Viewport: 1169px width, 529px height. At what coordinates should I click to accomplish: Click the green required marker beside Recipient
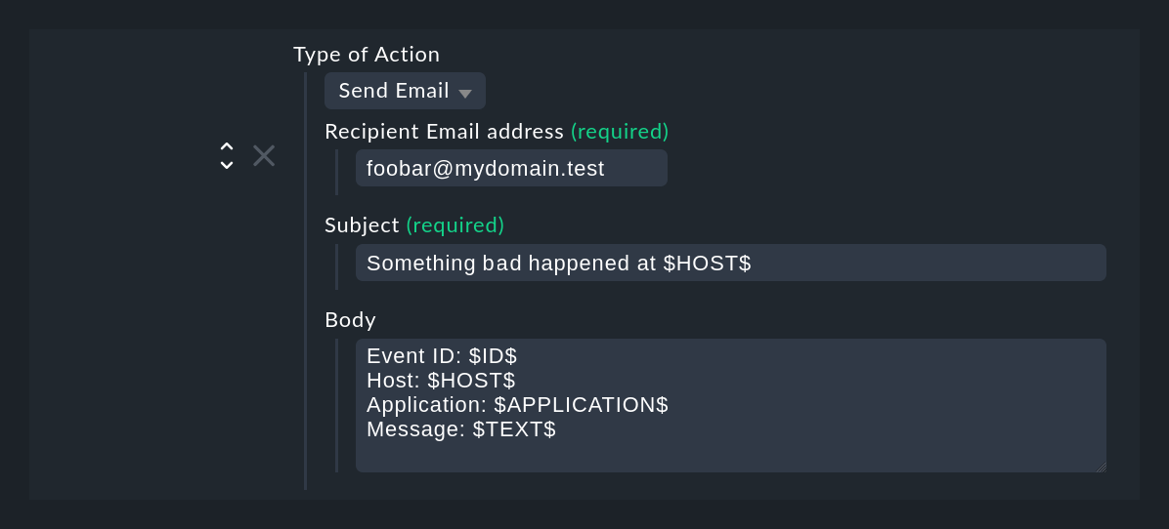click(x=620, y=131)
